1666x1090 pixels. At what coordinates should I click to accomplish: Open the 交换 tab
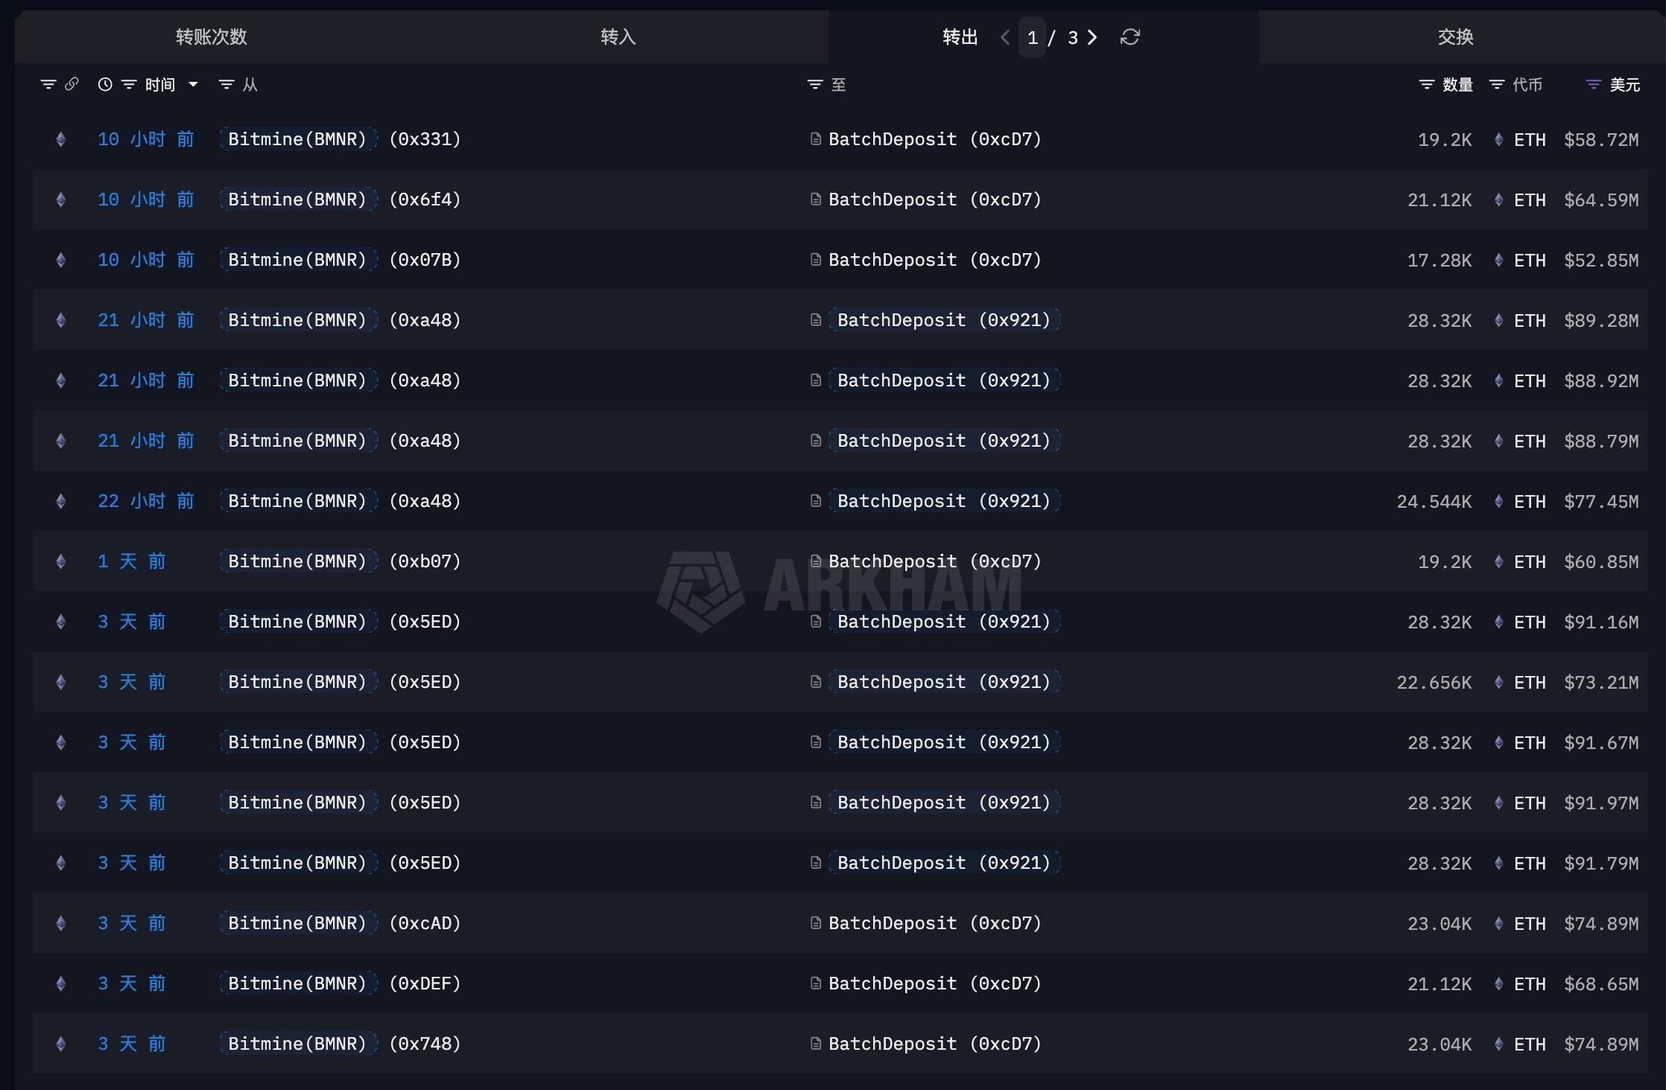click(x=1454, y=37)
